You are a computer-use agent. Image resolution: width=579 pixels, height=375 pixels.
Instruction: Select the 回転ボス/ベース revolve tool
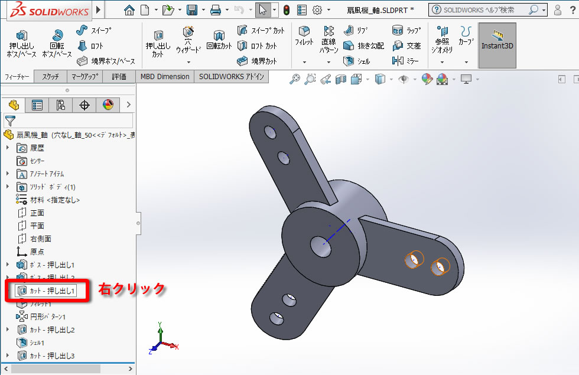[57, 44]
